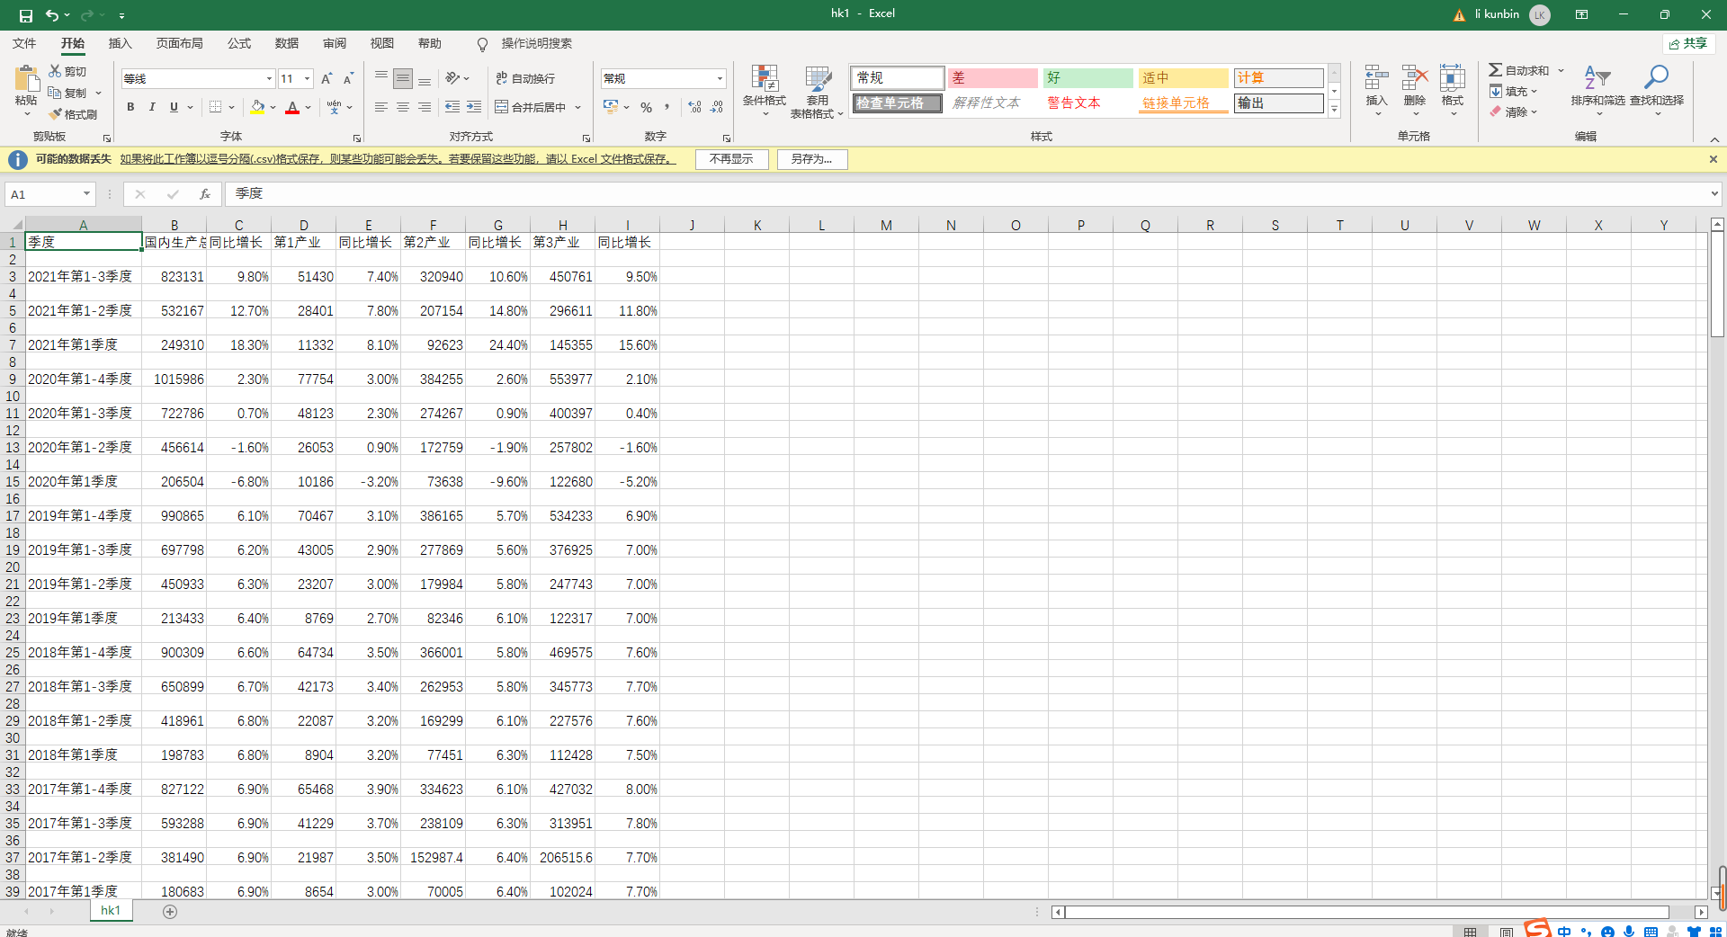Open the font color dropdown arrow

click(309, 107)
